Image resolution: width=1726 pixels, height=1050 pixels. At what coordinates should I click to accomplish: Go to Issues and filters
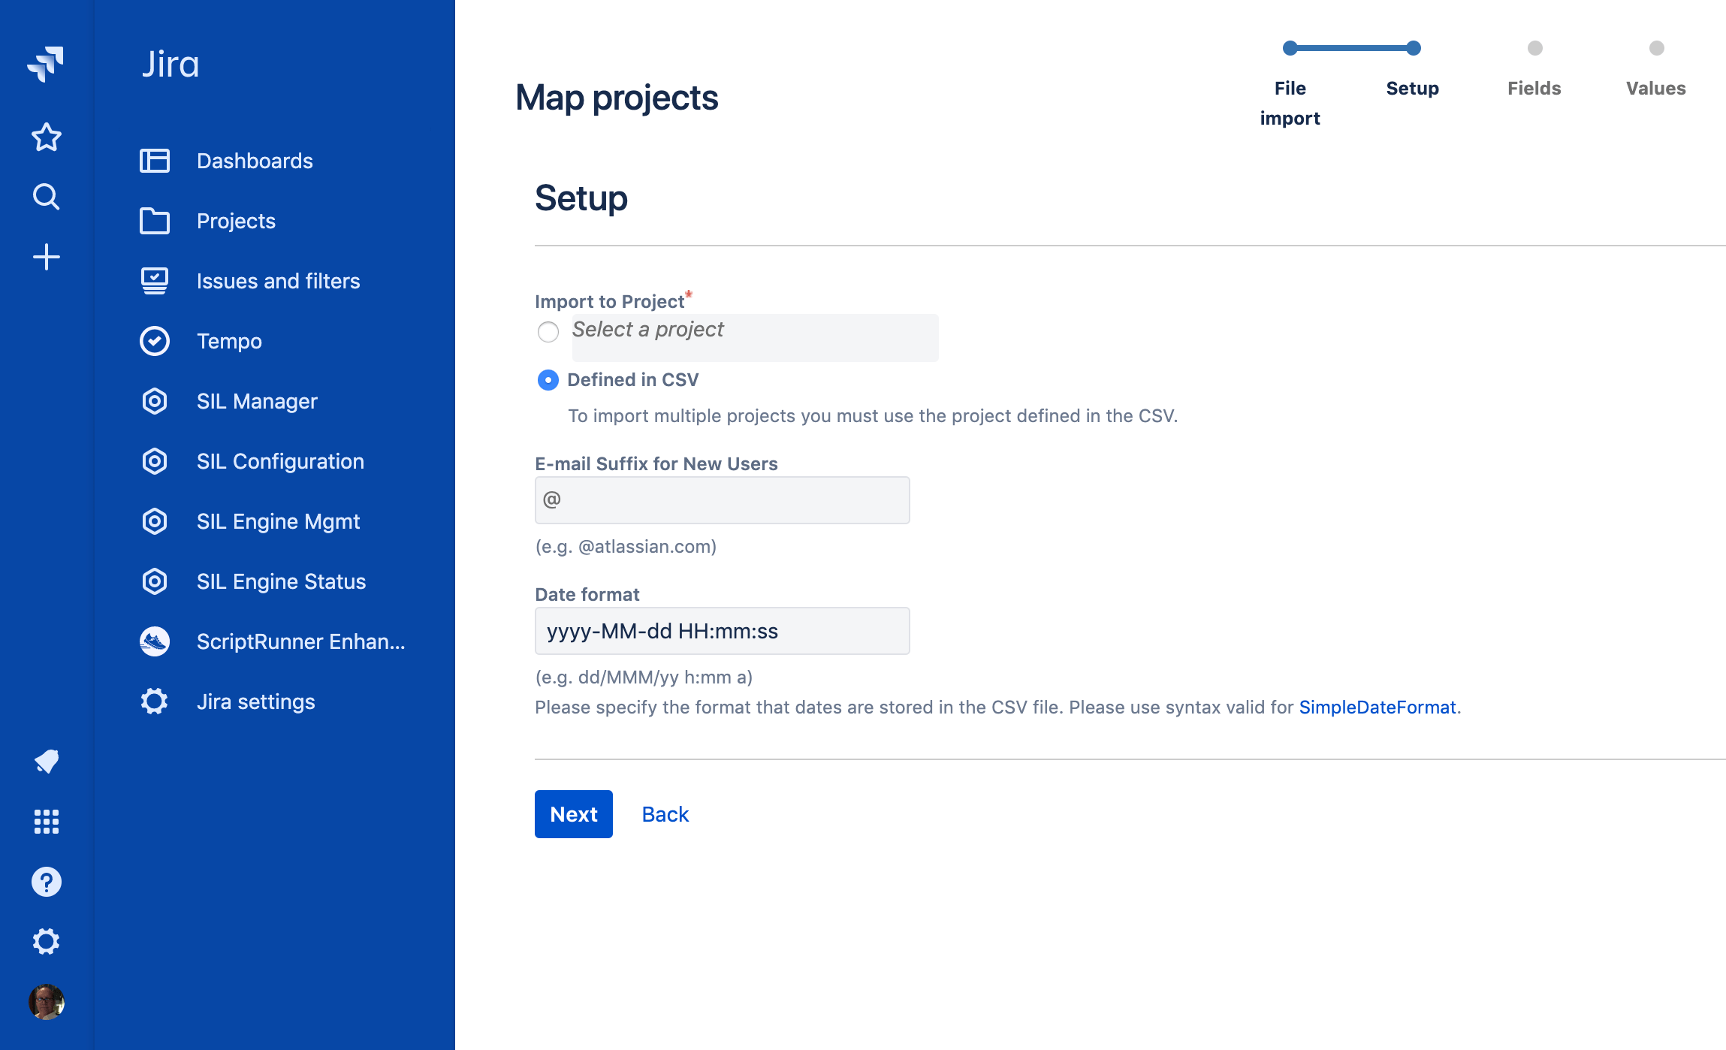(x=278, y=281)
